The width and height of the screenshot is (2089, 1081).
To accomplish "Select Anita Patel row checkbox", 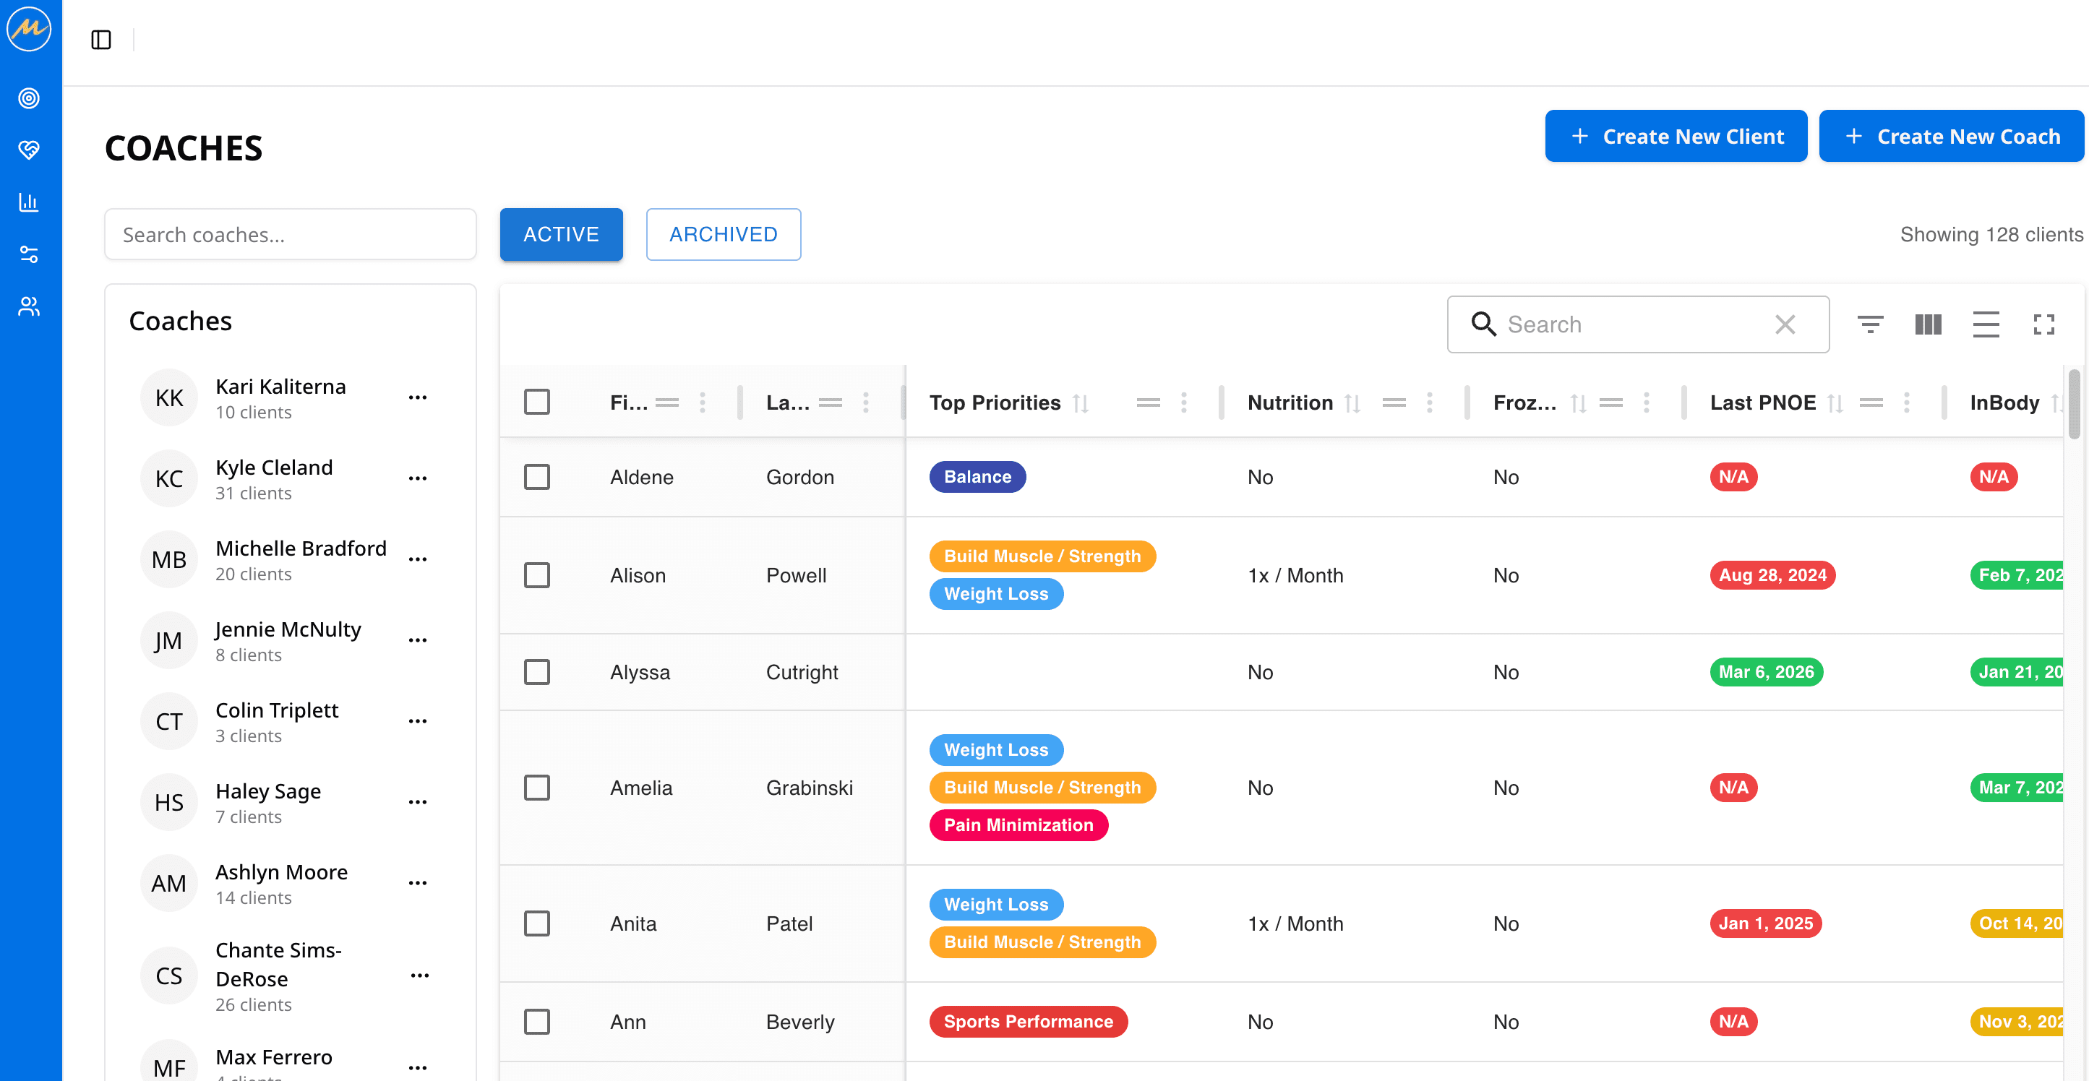I will pyautogui.click(x=537, y=923).
